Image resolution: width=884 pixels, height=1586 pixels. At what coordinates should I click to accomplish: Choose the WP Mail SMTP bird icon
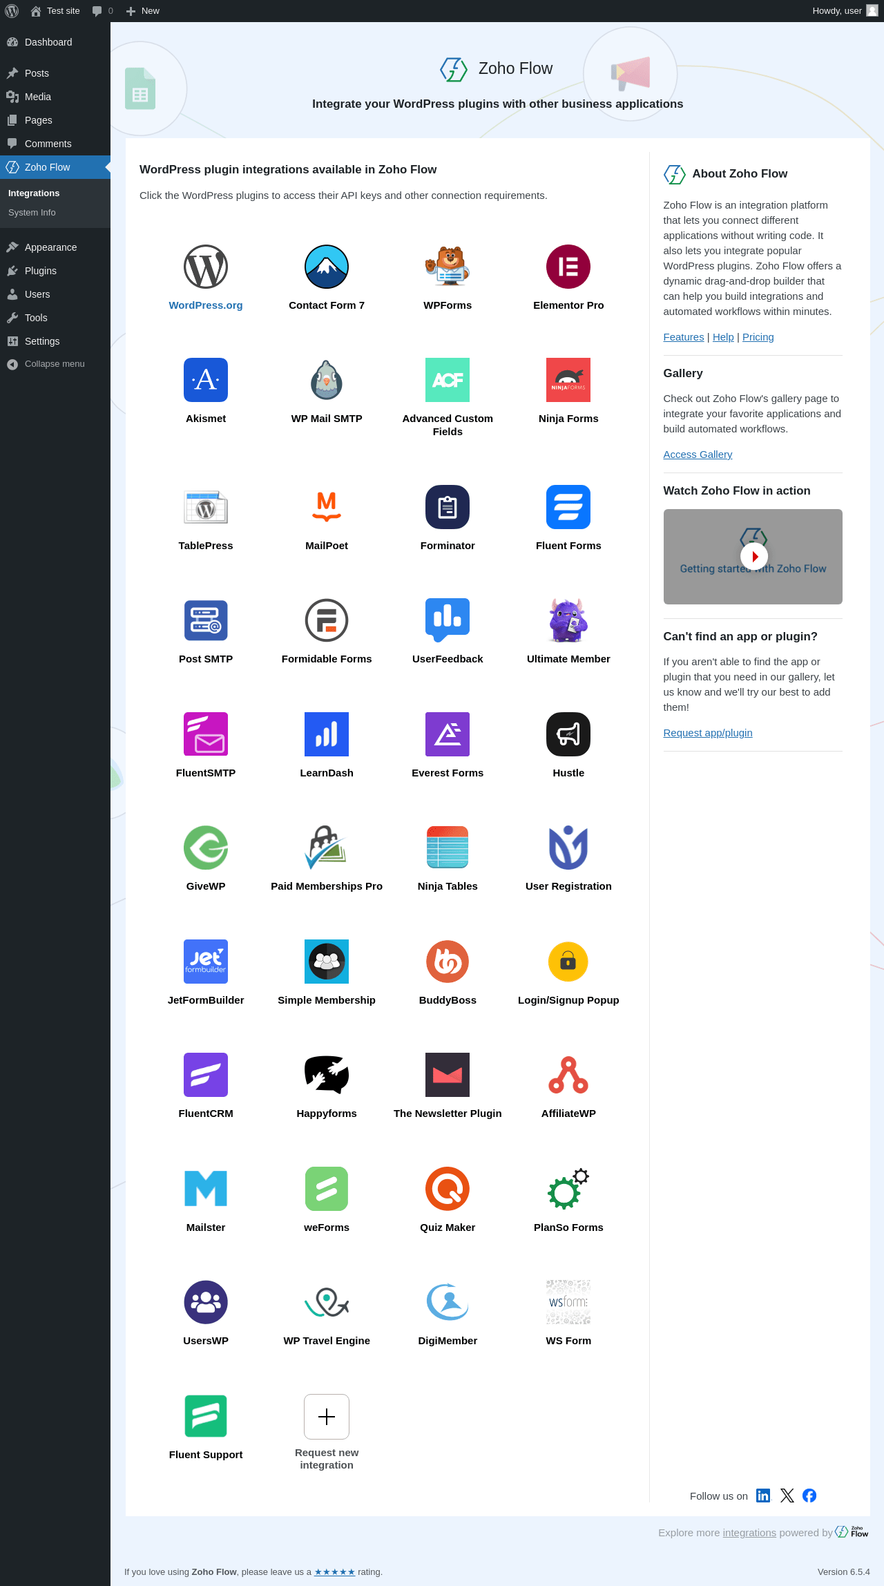click(x=327, y=380)
